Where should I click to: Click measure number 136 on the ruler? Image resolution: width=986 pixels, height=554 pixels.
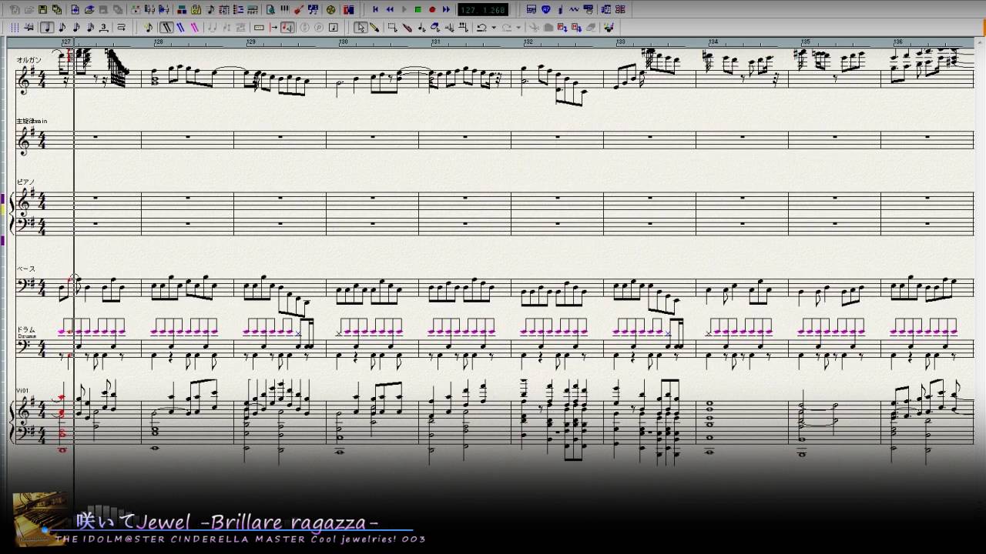point(898,42)
